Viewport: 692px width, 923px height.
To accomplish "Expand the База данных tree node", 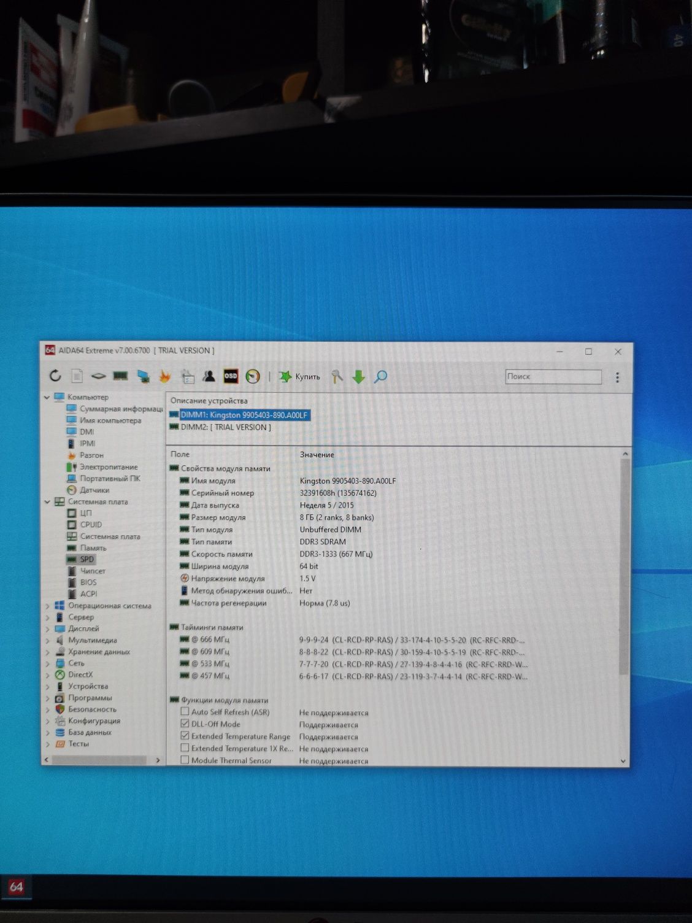I will pyautogui.click(x=47, y=732).
